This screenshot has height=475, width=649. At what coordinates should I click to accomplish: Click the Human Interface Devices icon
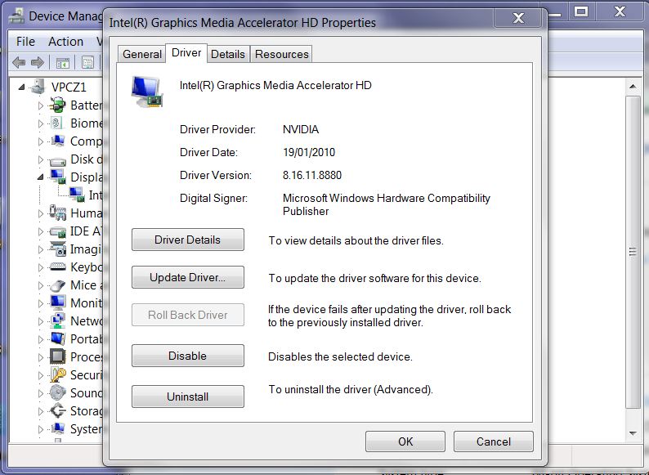57,213
